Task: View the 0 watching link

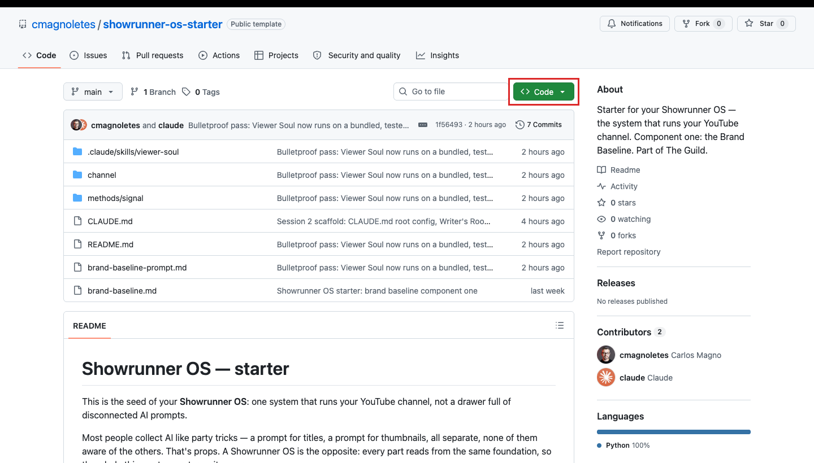Action: (x=624, y=219)
